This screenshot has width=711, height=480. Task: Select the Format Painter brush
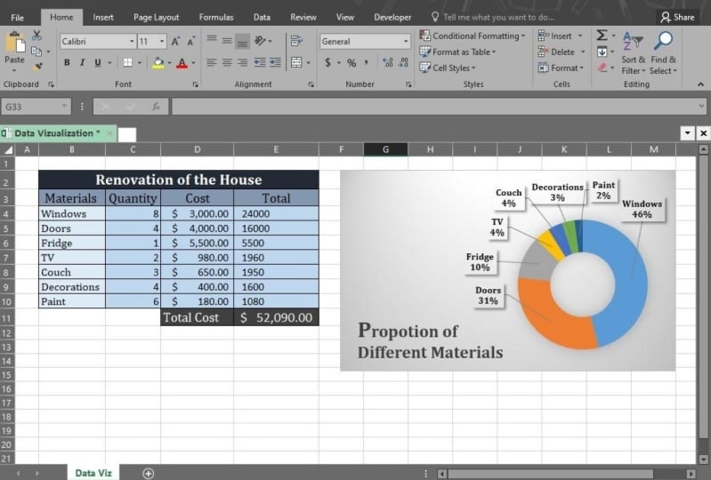[x=38, y=66]
